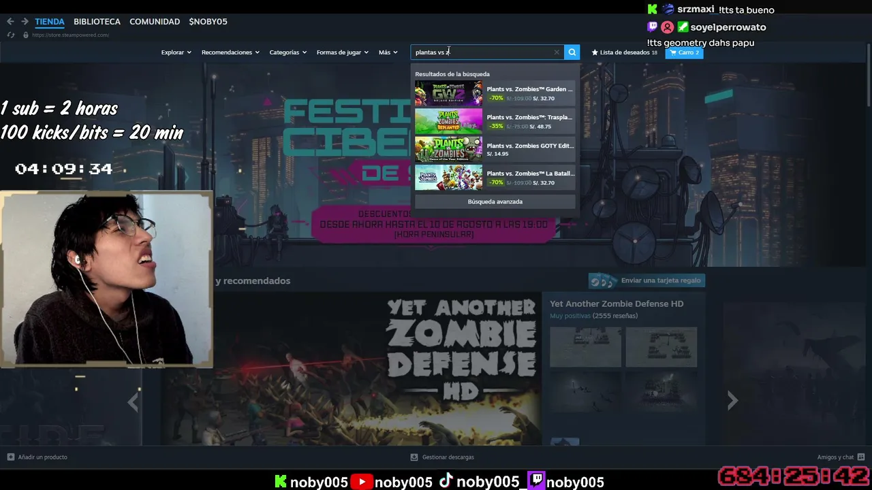Go forward with the right navigation arrow
872x490 pixels.
pos(25,22)
